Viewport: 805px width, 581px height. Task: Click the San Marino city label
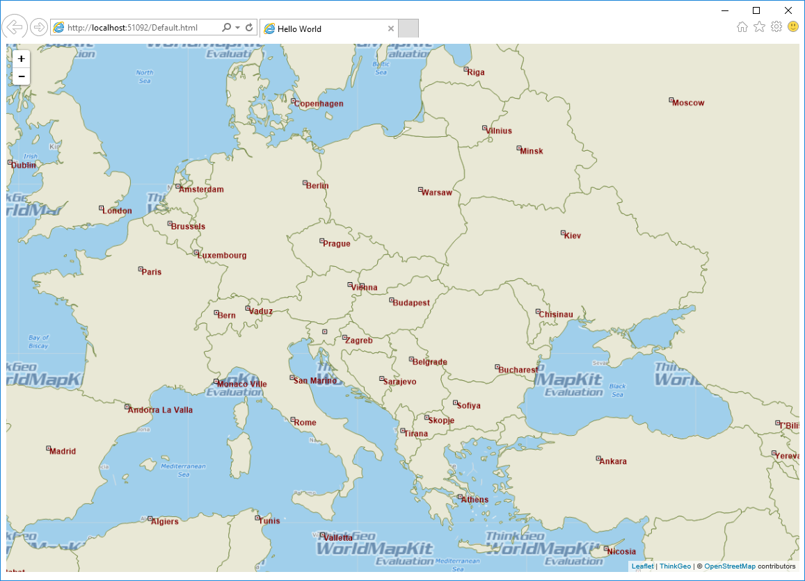tap(315, 380)
